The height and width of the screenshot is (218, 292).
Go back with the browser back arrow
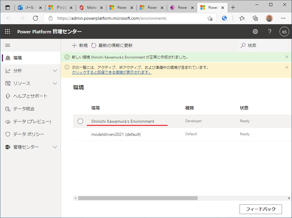pyautogui.click(x=9, y=18)
